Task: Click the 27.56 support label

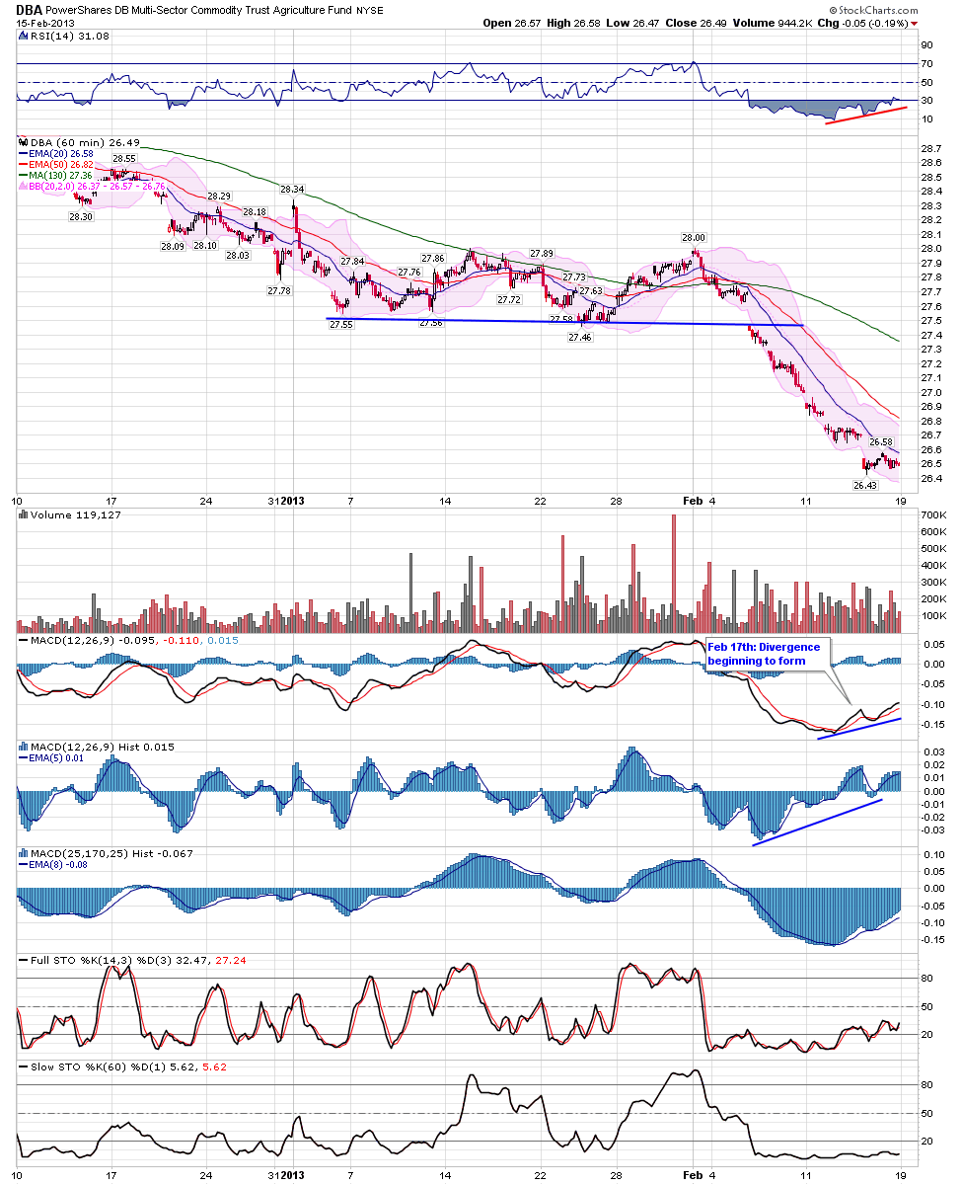Action: (x=430, y=323)
